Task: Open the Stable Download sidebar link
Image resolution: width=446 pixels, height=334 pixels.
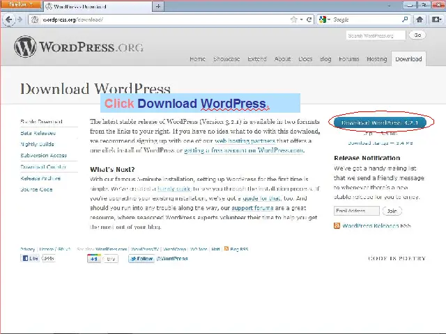Action: click(42, 122)
